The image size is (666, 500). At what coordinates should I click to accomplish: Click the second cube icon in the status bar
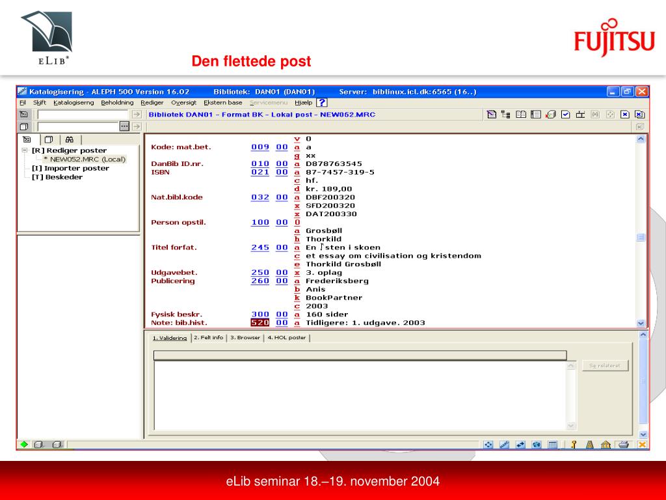point(57,444)
